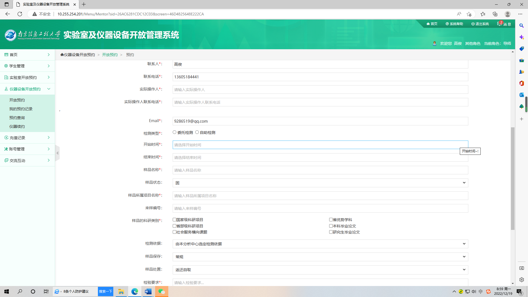Click the 联系人 input field
Viewport: 528px width, 297px height.
[320, 64]
